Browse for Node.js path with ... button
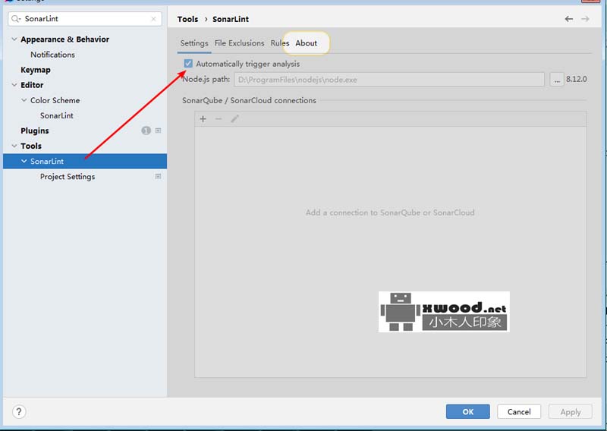Viewport: 607px width, 431px height. click(x=557, y=80)
